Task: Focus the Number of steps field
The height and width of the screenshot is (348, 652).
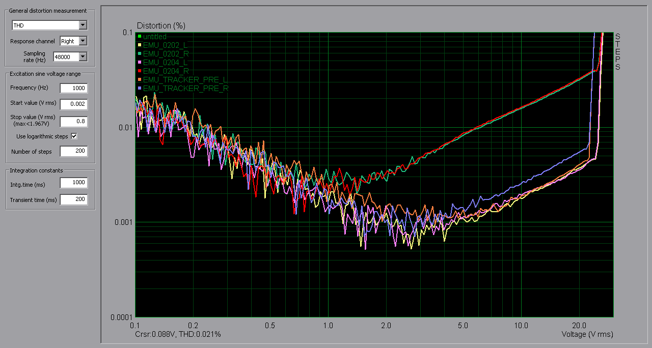Action: coord(73,151)
